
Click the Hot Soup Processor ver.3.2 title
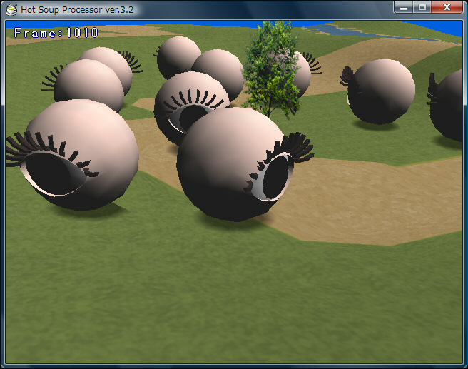click(x=77, y=10)
